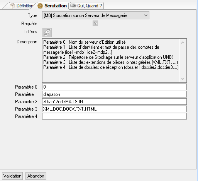Click the Abandon button
The height and width of the screenshot is (181, 198).
pos(36,176)
